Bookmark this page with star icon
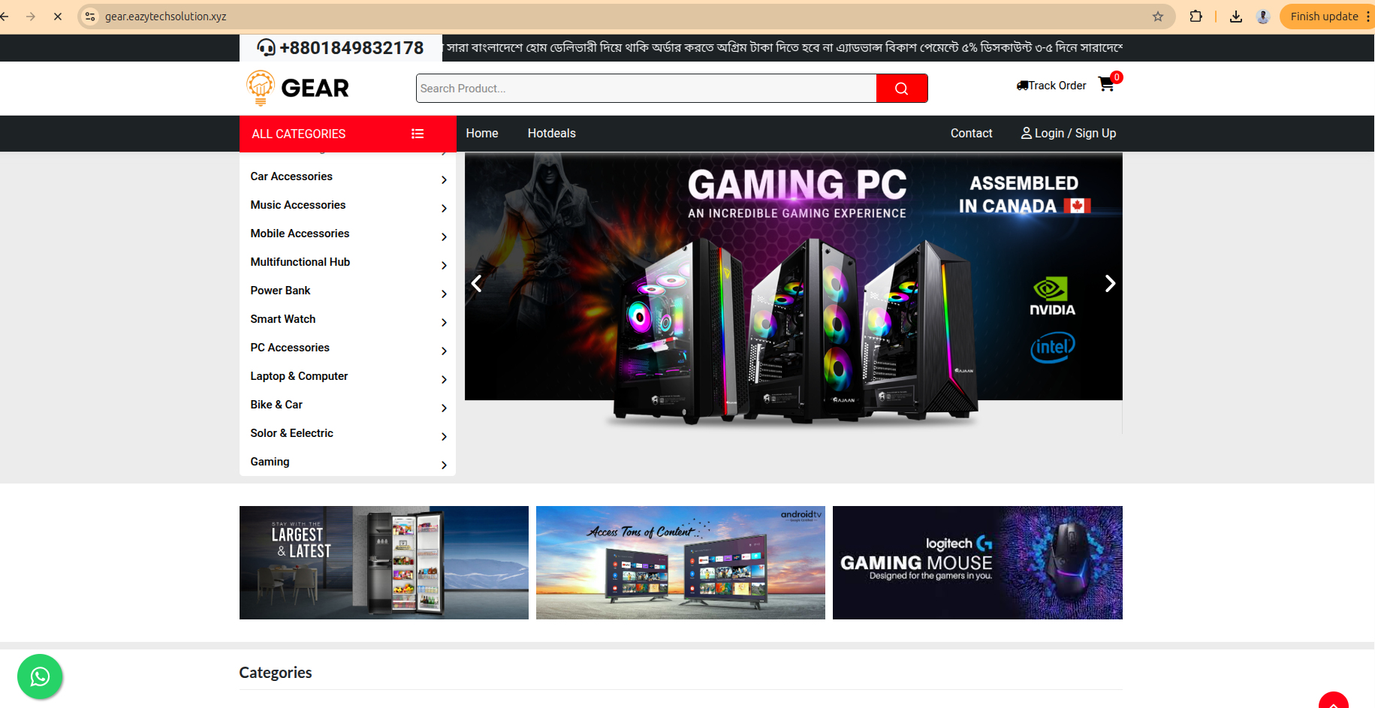Image resolution: width=1375 pixels, height=708 pixels. (1157, 17)
